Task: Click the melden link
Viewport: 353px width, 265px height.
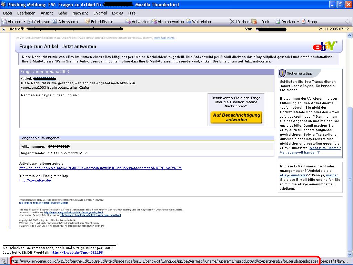Action: tap(332, 175)
